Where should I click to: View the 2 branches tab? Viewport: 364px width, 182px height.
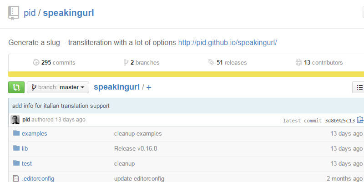coord(141,62)
